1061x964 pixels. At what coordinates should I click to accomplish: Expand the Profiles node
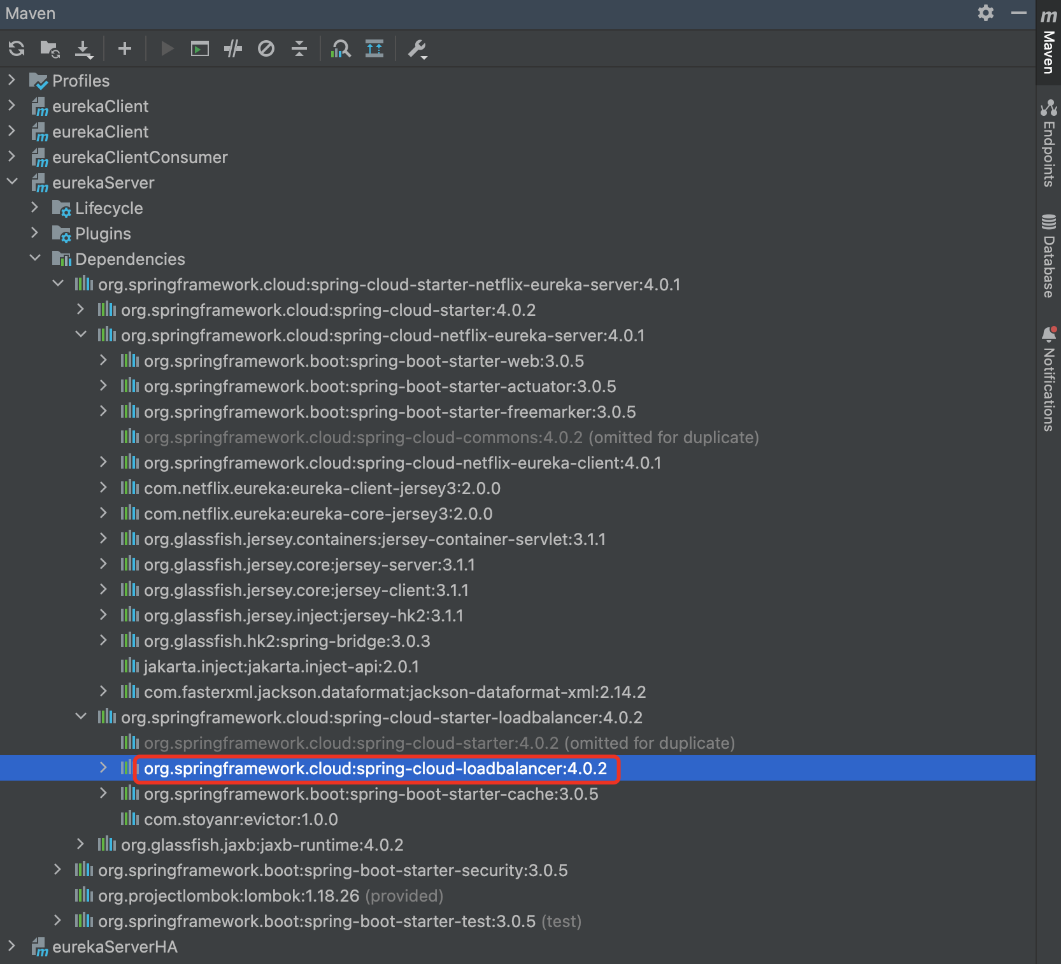point(11,80)
